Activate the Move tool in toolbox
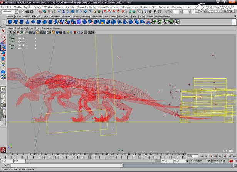 tap(3, 48)
